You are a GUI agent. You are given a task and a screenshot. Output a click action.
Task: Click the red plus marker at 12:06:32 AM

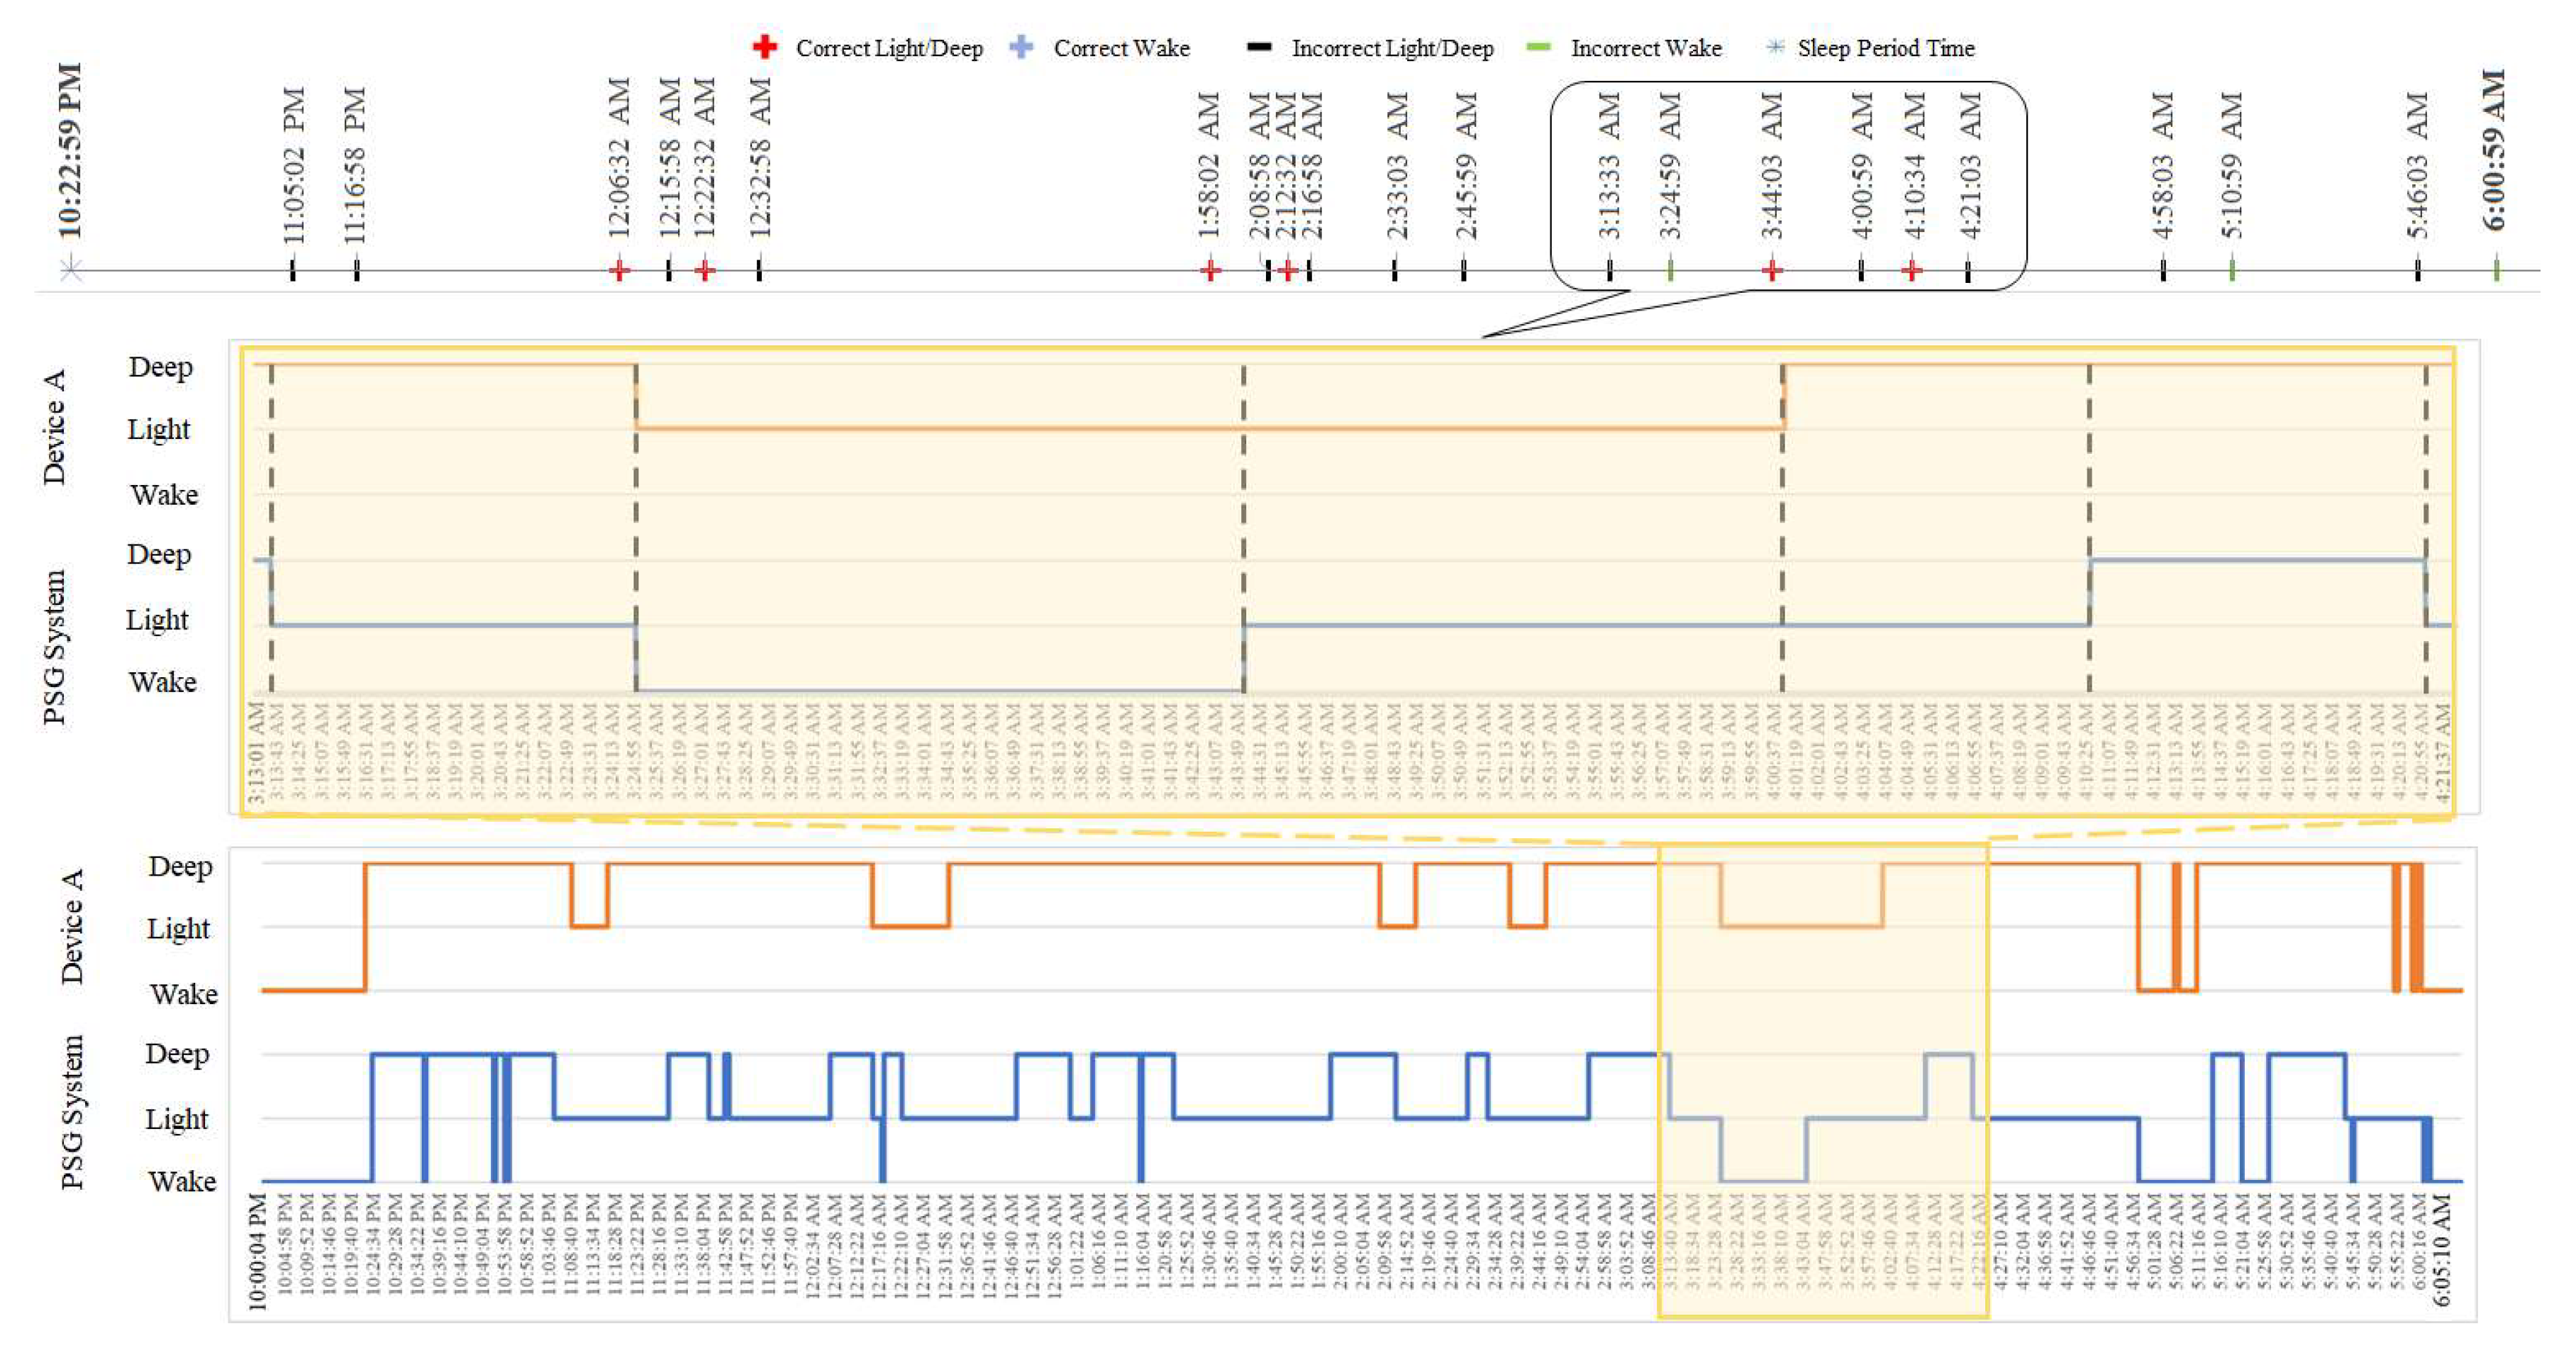(x=619, y=270)
